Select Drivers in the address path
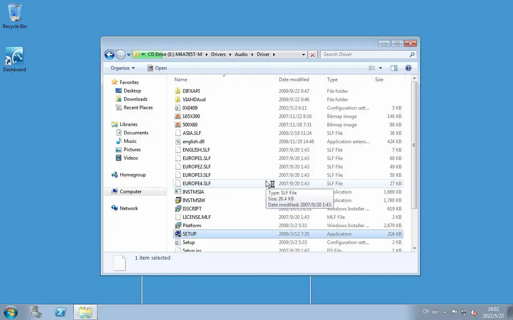Viewport: 513px width, 320px height. pos(218,54)
